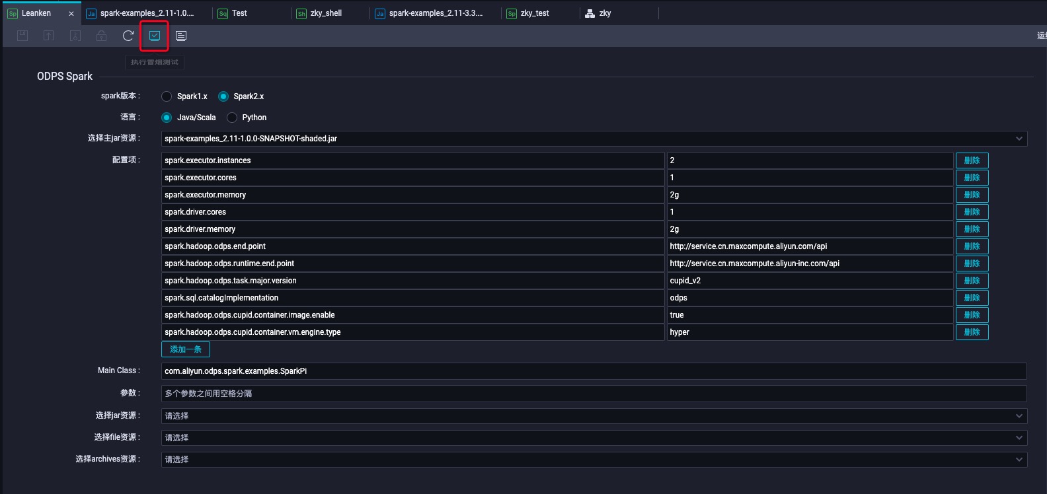Click the padlock icon in the toolbar
1047x494 pixels.
tap(102, 36)
